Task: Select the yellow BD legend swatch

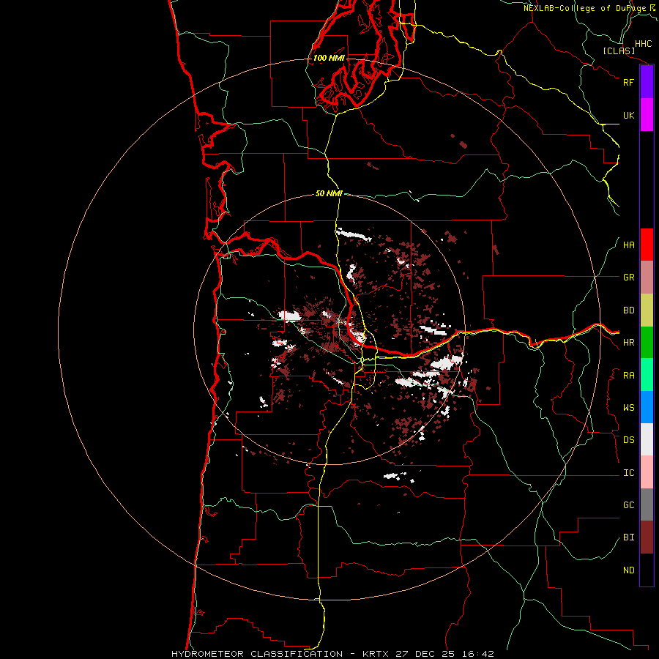Action: (x=647, y=310)
